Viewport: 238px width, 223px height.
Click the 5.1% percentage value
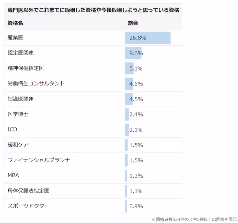tap(136, 69)
